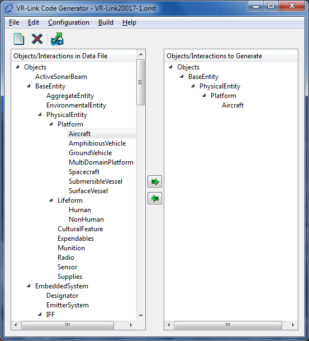This screenshot has height=341, width=309.
Task: Collapse PhysicalEntity node in Data File tree
Action: pyautogui.click(x=40, y=115)
